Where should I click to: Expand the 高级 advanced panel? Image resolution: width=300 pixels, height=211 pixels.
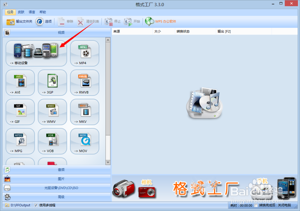[x=57, y=197]
